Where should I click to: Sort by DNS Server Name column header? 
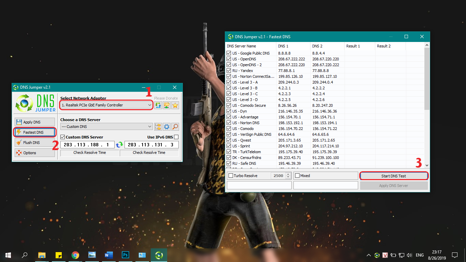point(250,46)
